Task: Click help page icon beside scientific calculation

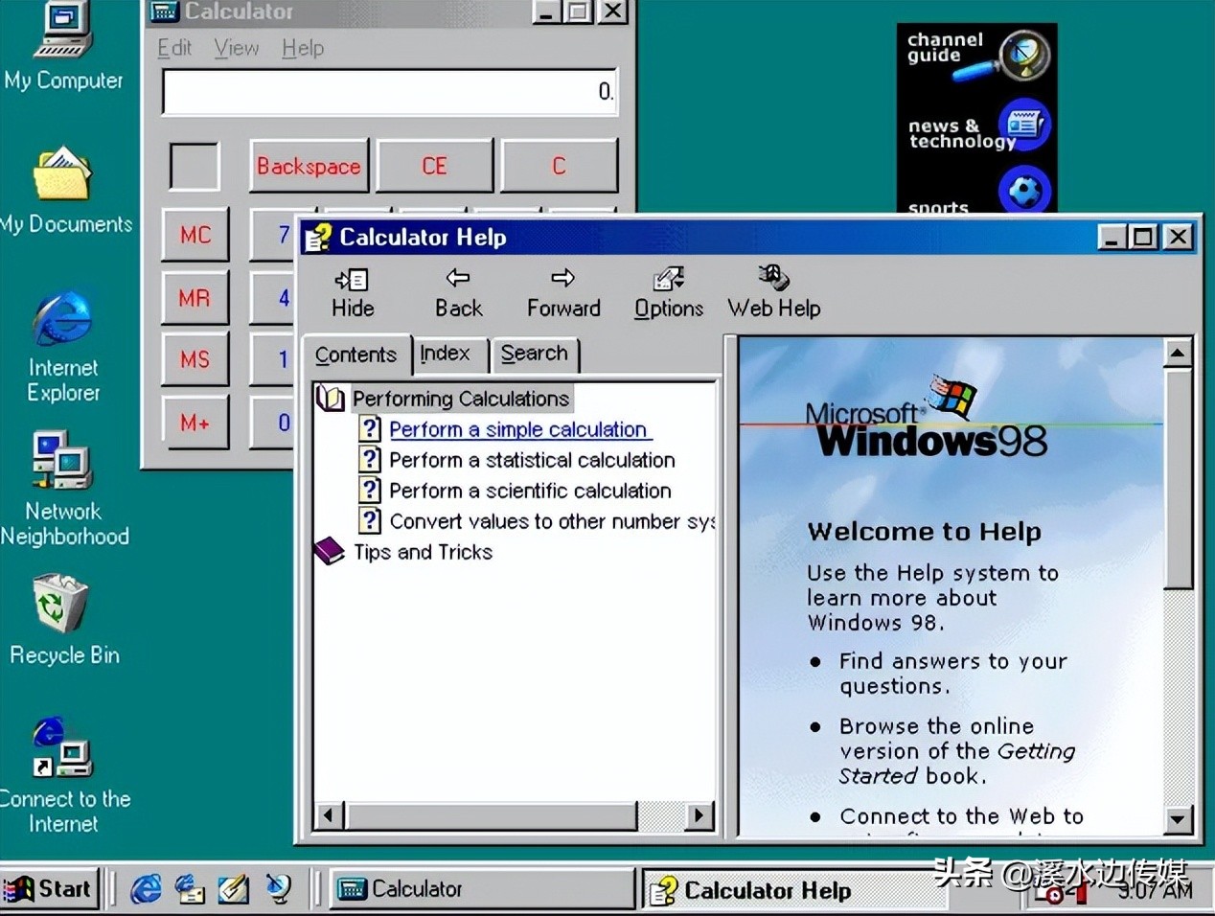Action: tap(370, 491)
